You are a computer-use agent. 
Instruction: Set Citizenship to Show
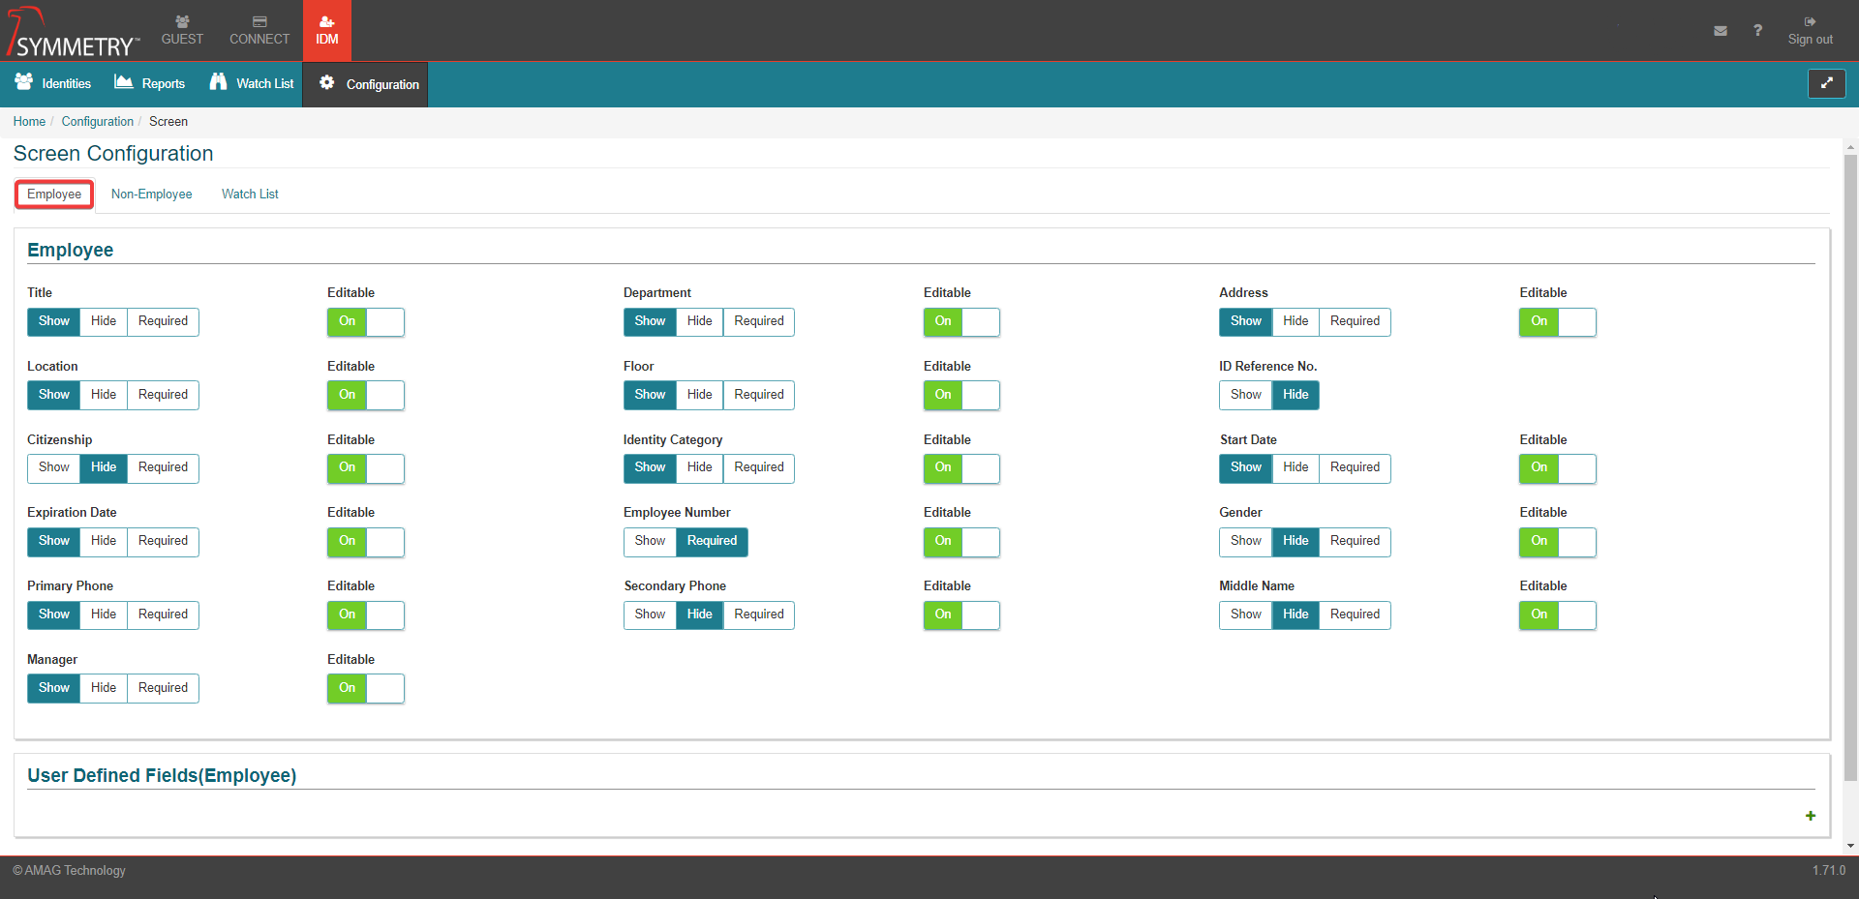54,467
